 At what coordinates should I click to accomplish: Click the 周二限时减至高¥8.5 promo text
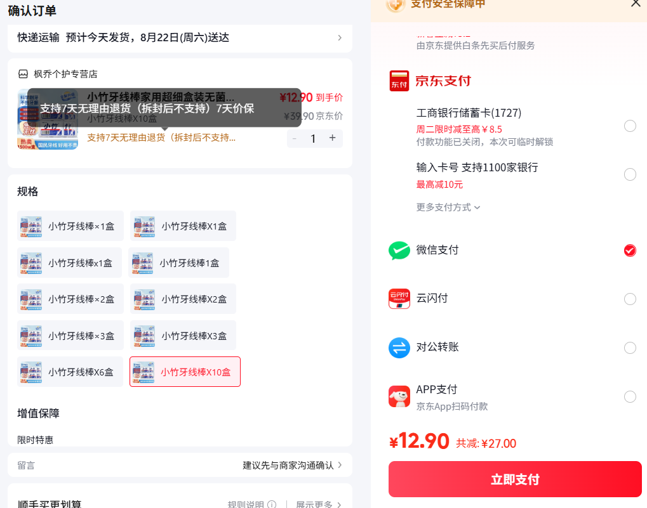click(459, 129)
